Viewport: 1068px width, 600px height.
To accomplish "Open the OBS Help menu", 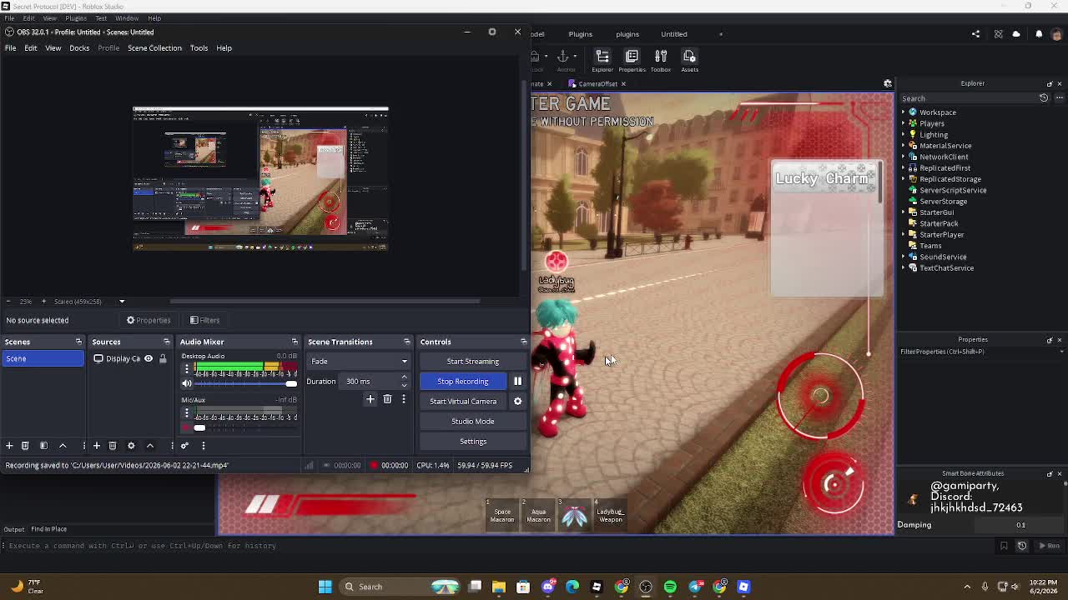I will [224, 47].
